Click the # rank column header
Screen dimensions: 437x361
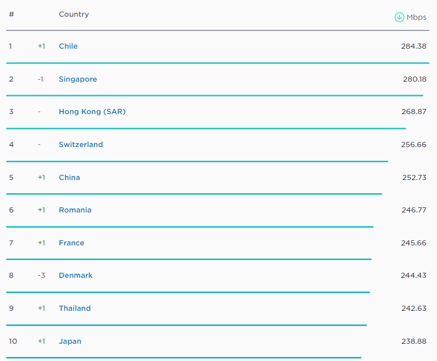11,14
